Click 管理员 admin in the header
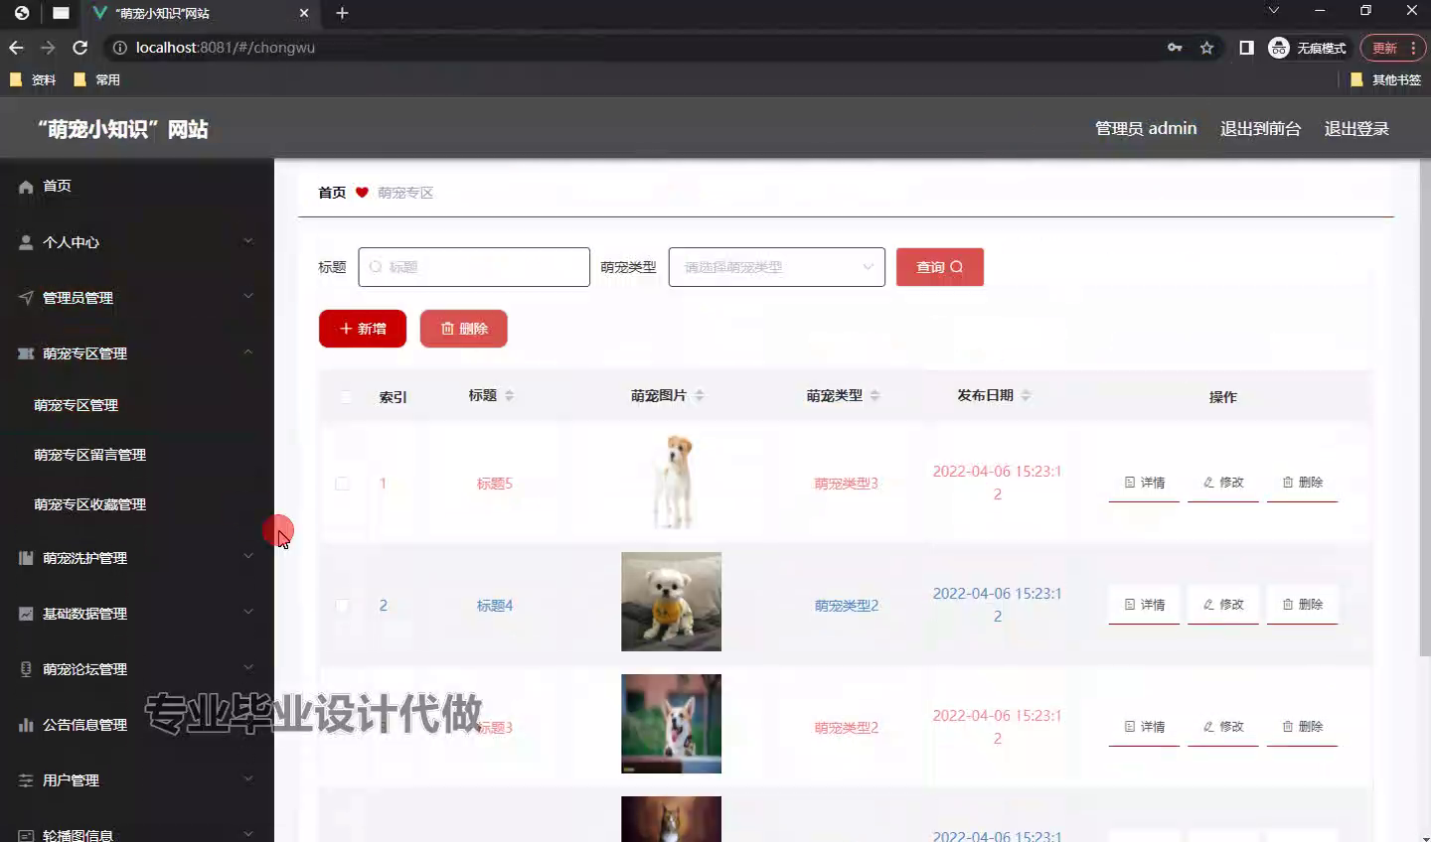1431x842 pixels. tap(1146, 128)
